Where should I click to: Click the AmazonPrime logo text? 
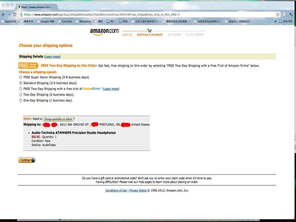[92, 89]
